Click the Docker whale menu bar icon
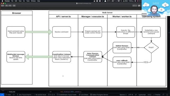 (x=95, y=1)
